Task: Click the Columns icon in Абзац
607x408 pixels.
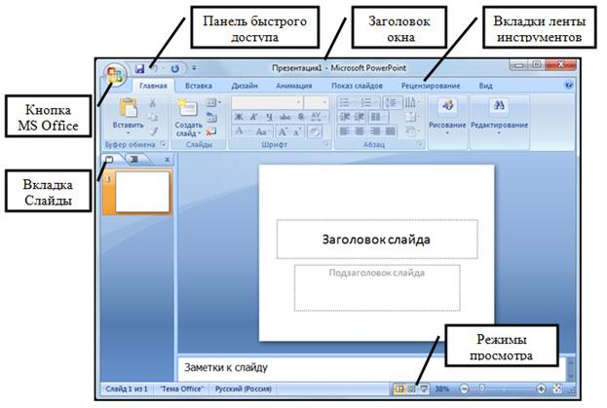Action: [x=377, y=117]
